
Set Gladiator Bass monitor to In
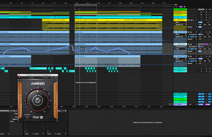189,61
